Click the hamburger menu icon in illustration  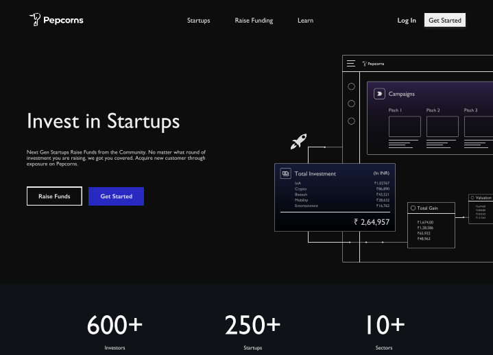351,64
